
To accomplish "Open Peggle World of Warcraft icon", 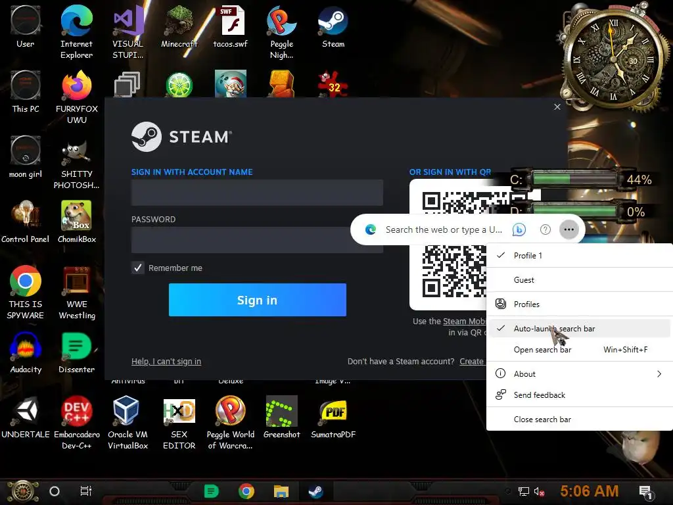I will (x=231, y=423).
